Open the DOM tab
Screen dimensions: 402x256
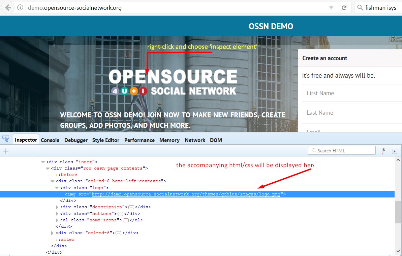pos(216,140)
